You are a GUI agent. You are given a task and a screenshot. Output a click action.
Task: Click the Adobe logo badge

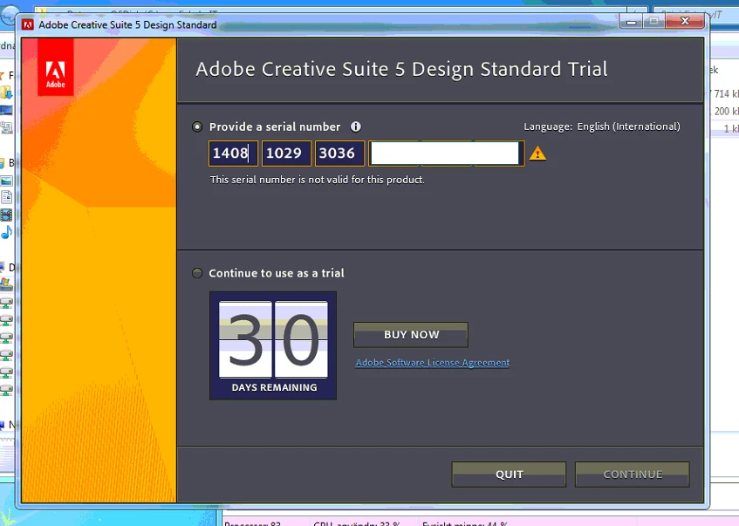[56, 67]
